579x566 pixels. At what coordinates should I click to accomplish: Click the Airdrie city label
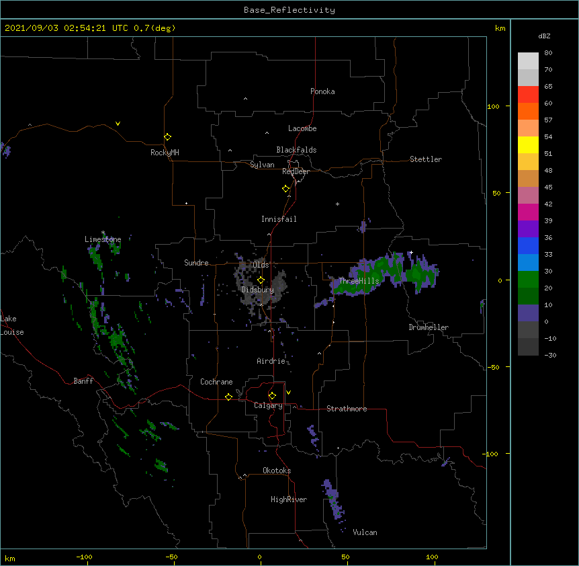click(271, 361)
